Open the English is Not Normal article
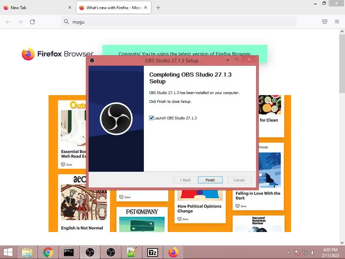Screen dimensions: 345x259 [x=82, y=228]
